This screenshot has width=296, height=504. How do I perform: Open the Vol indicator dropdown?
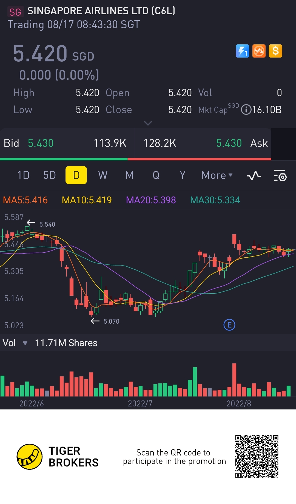pyautogui.click(x=25, y=343)
